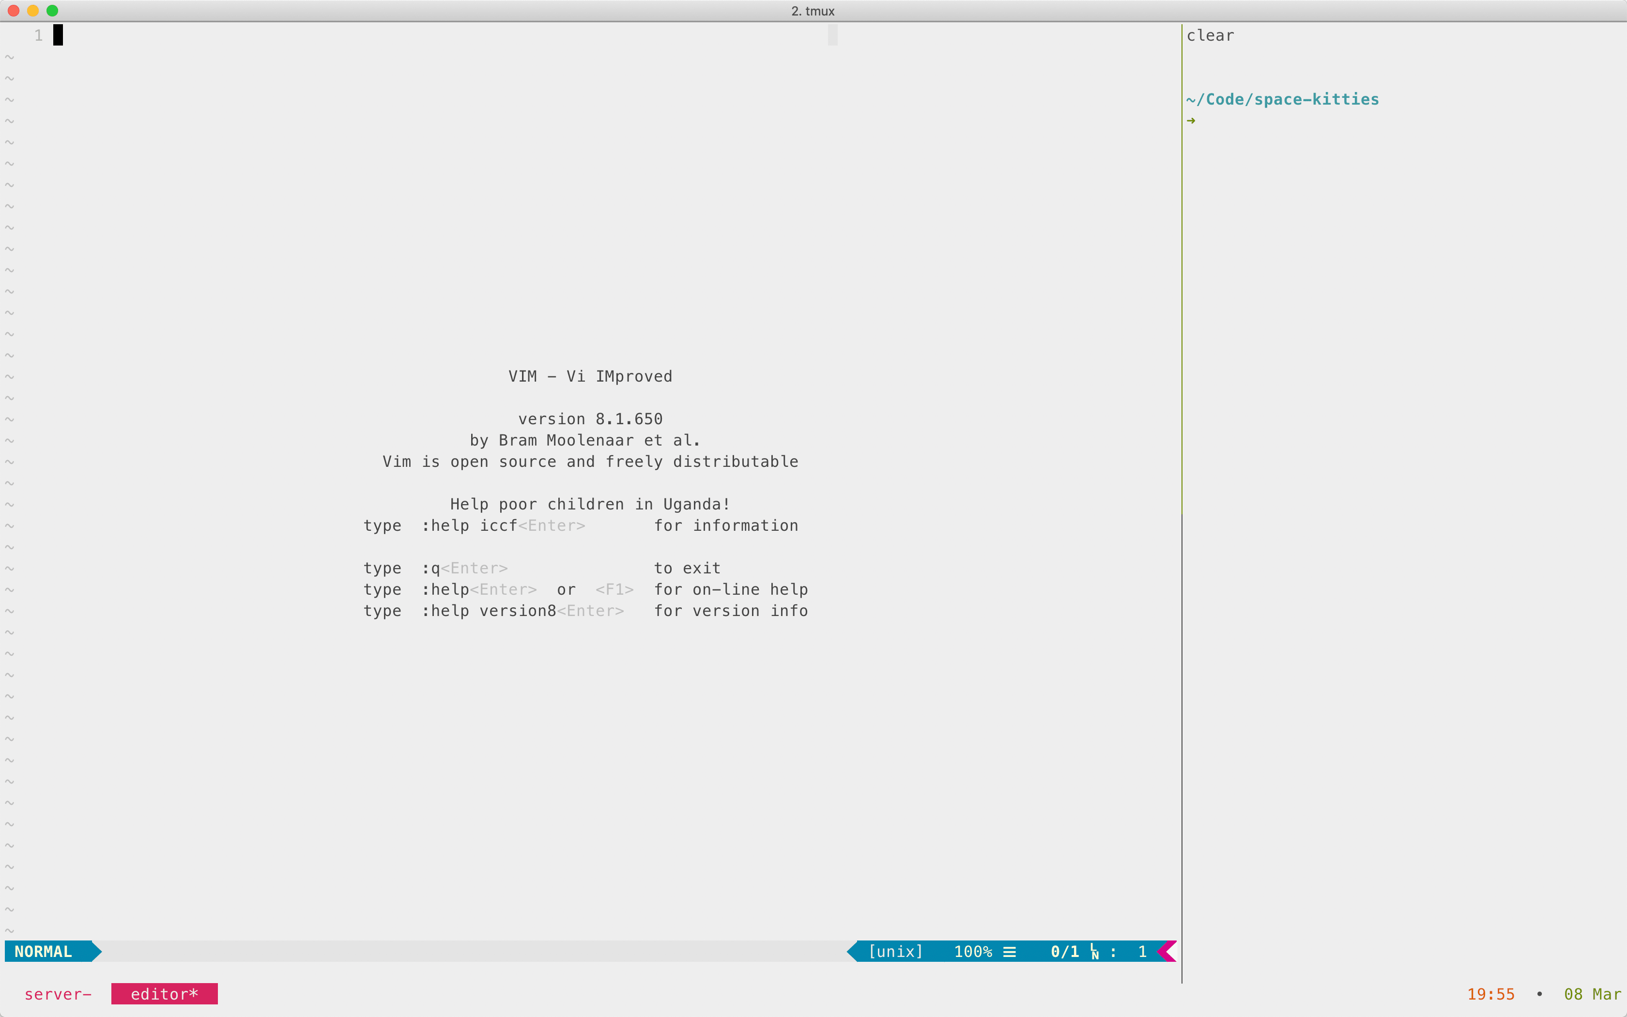Select the server tmux window tab

coord(57,994)
